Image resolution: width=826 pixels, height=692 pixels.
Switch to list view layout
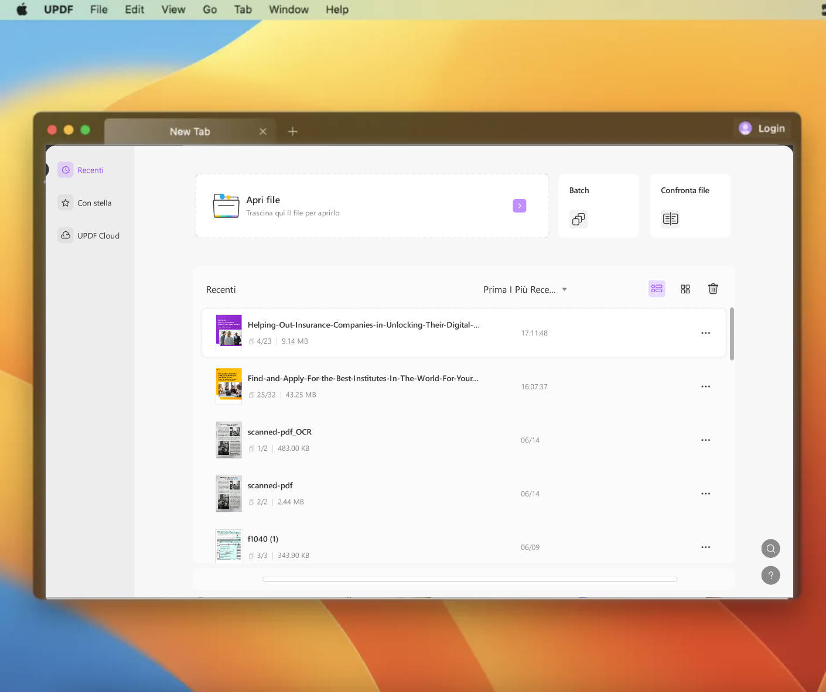[657, 289]
